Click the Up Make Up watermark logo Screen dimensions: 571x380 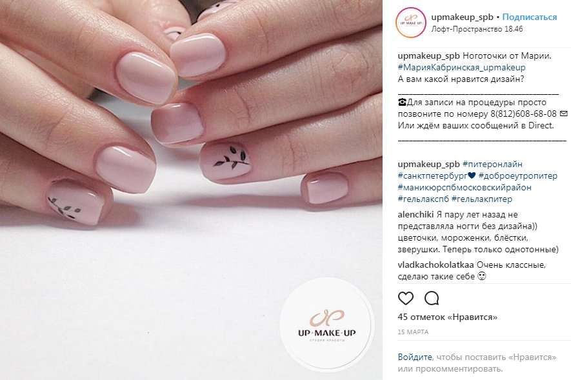tap(326, 325)
